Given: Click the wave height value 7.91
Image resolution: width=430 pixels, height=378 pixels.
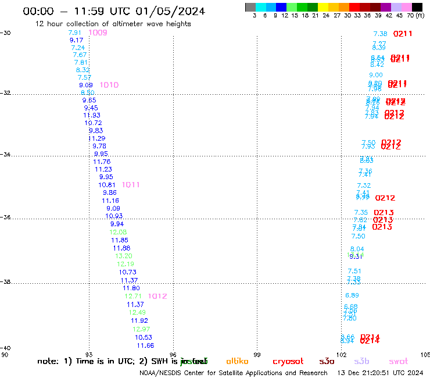Looking at the screenshot, I should (74, 33).
